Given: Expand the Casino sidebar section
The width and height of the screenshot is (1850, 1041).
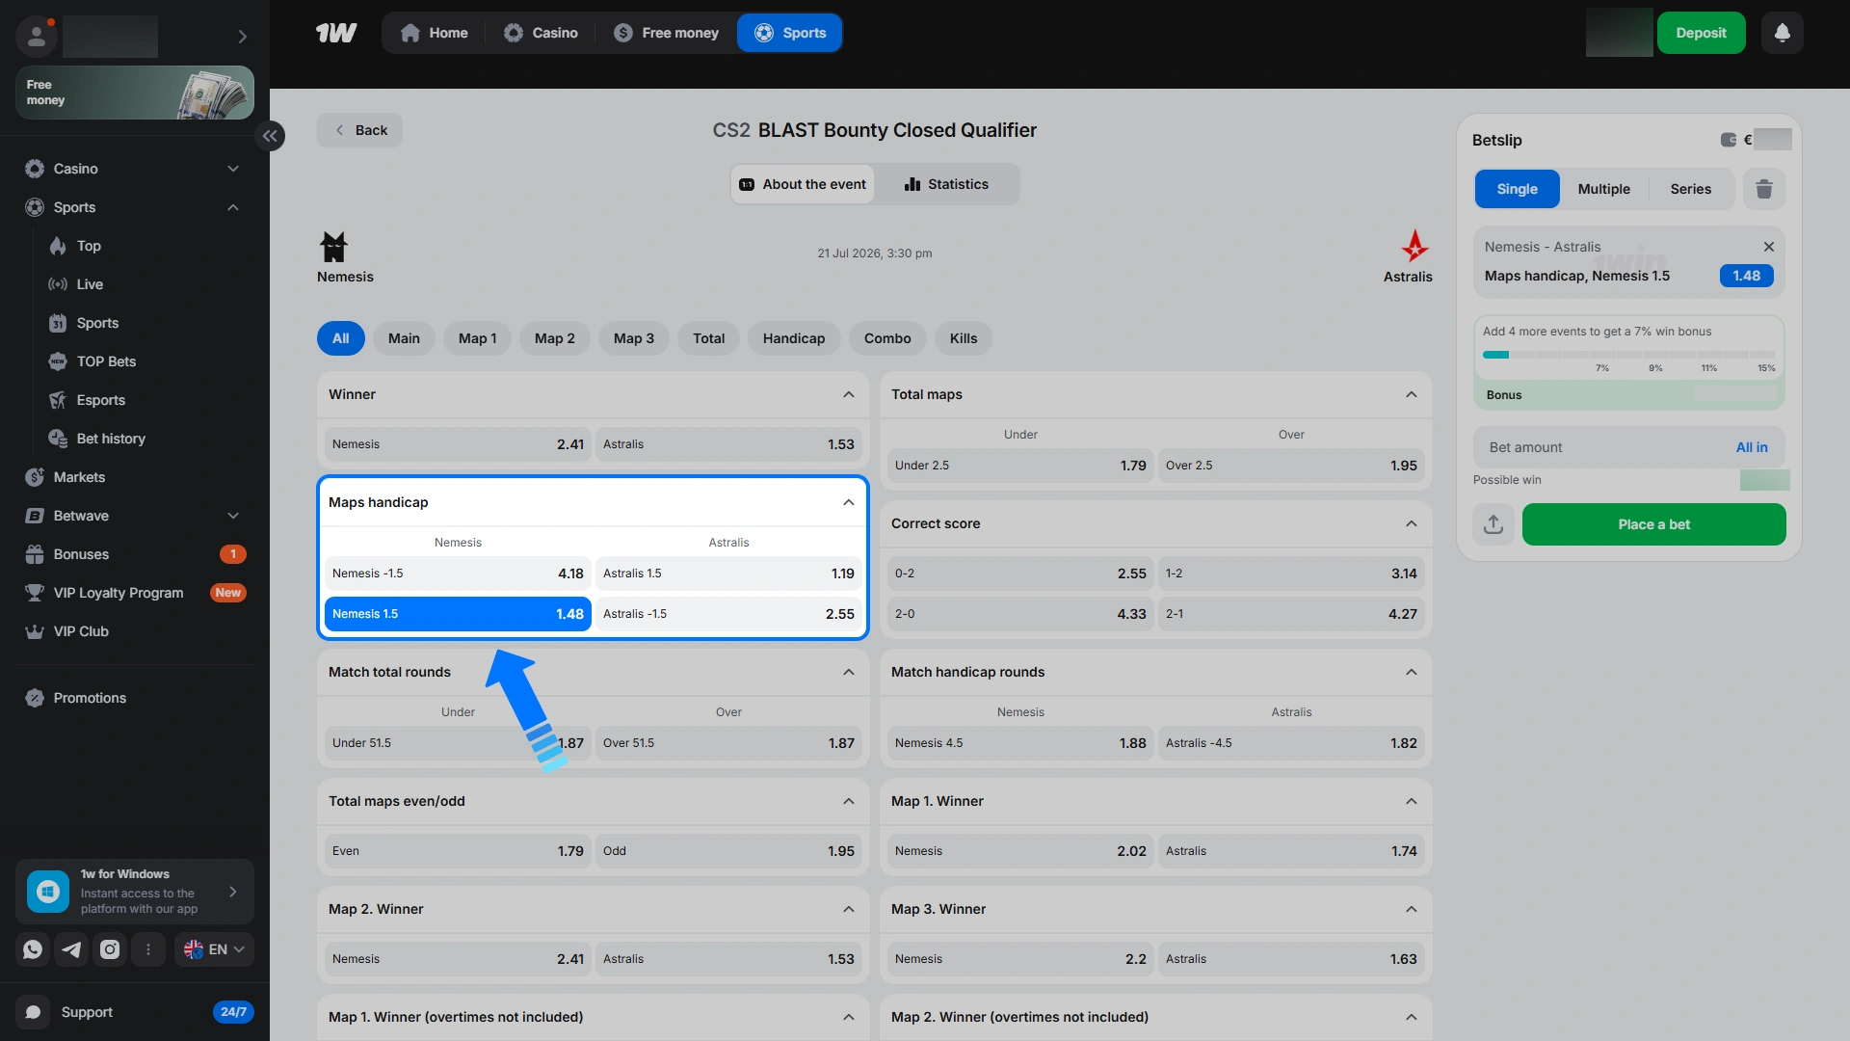Looking at the screenshot, I should pos(233,169).
